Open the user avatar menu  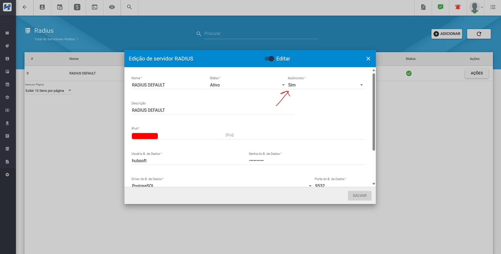[476, 7]
